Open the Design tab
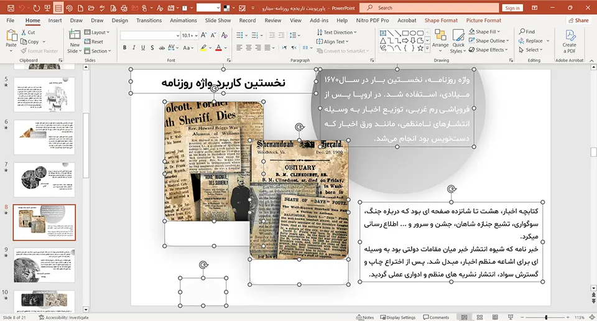 [x=119, y=21]
